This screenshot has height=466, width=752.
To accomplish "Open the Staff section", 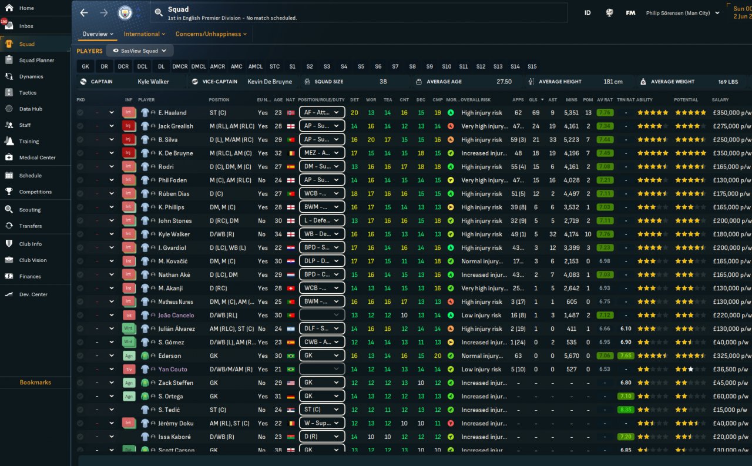I will [25, 125].
